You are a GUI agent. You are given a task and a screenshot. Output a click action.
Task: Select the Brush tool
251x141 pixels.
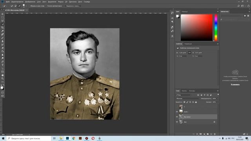click(x=2, y=38)
